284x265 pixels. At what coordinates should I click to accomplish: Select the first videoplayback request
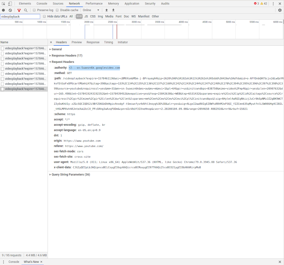tap(24, 48)
